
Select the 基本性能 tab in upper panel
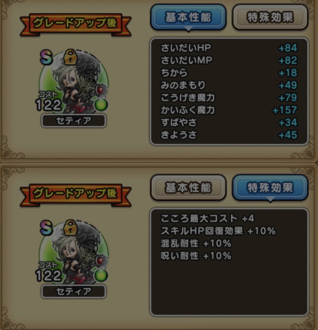188,17
